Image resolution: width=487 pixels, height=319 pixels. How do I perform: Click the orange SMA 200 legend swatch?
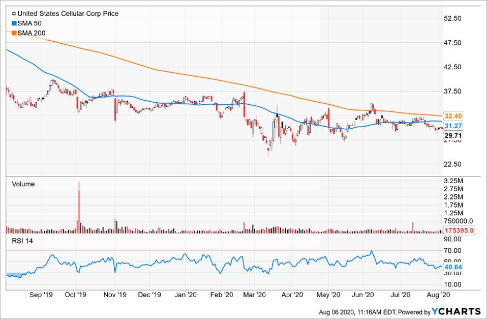[14, 33]
